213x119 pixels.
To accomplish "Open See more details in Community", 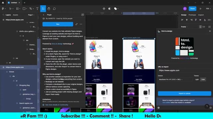I will tap(57, 105).
